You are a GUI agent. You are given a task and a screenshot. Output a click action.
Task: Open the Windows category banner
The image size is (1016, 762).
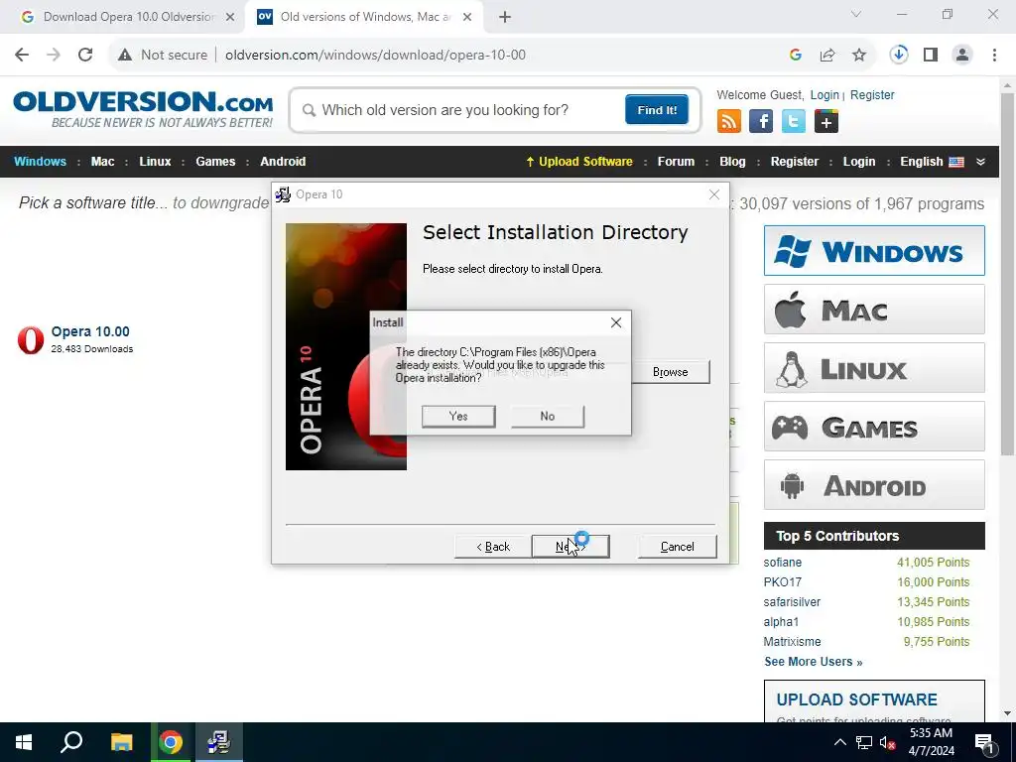[x=874, y=251]
